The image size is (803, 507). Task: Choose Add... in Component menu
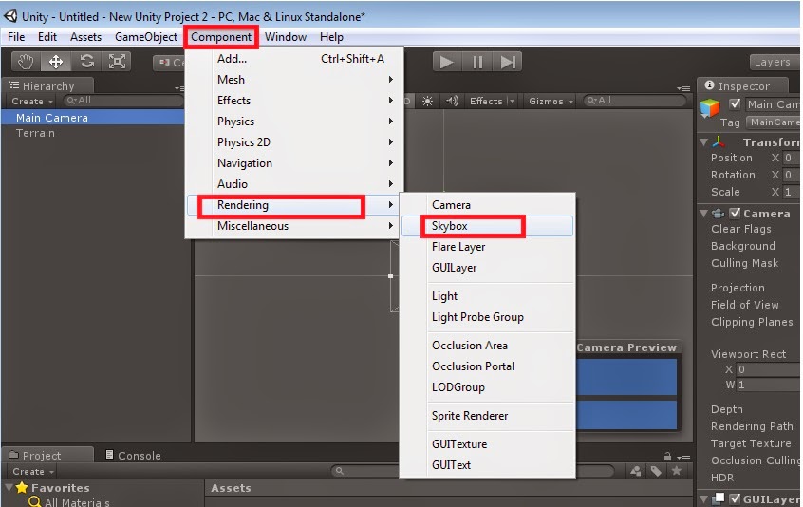click(x=294, y=59)
